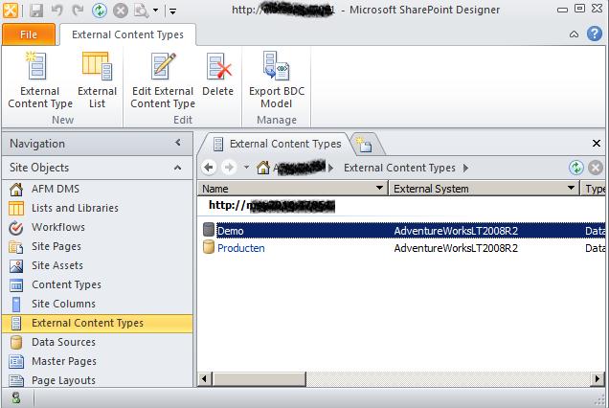Collapse the Site Objects section
The image size is (609, 408).
pyautogui.click(x=178, y=168)
